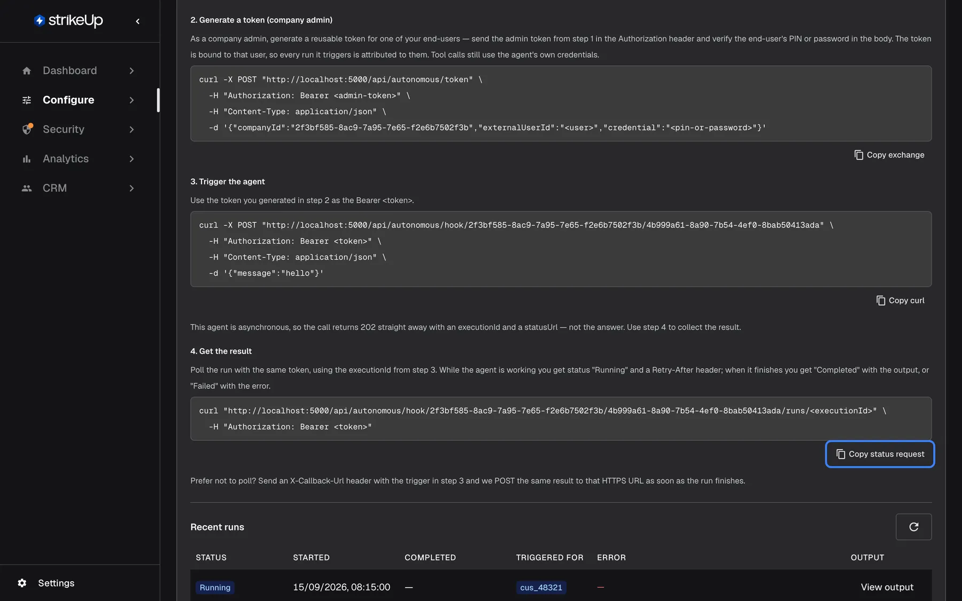962x601 pixels.
Task: Click the CRM people icon
Action: tap(27, 188)
